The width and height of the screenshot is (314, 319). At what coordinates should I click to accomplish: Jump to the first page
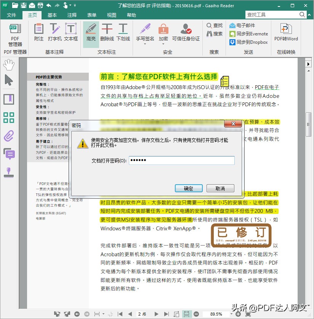(x=120, y=314)
